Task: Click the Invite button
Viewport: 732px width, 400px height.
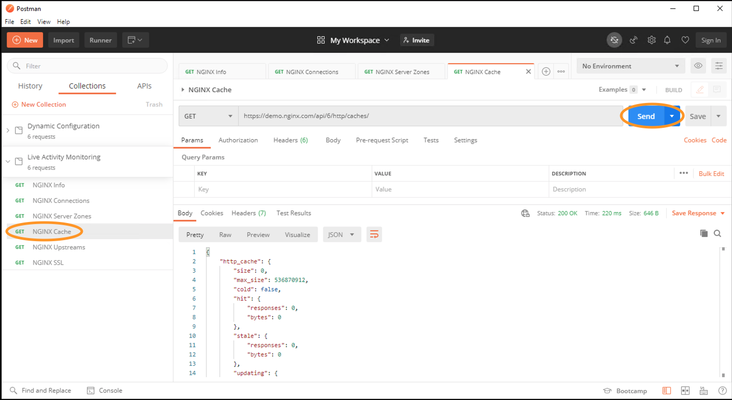Action: click(417, 40)
